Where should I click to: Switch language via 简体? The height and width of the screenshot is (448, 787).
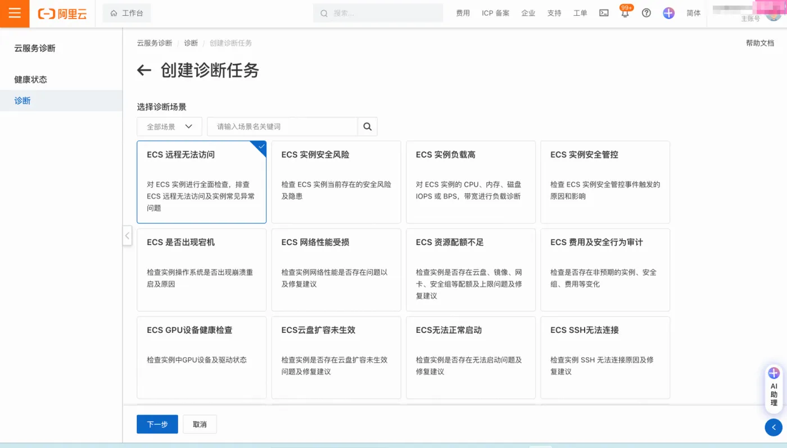[694, 13]
